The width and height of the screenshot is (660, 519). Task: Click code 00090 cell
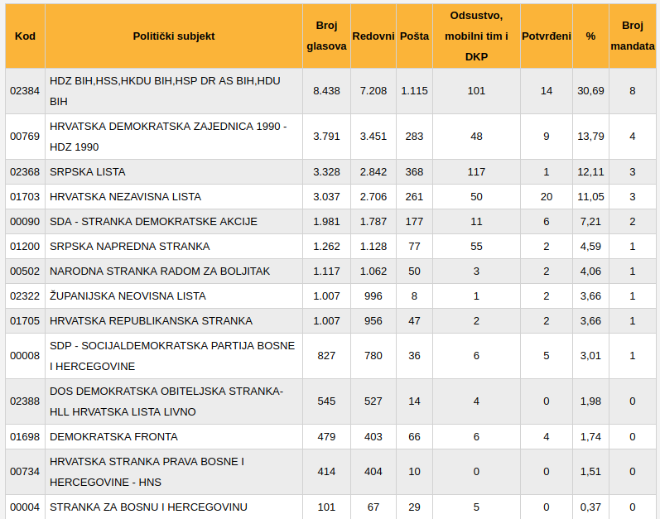tap(25, 221)
